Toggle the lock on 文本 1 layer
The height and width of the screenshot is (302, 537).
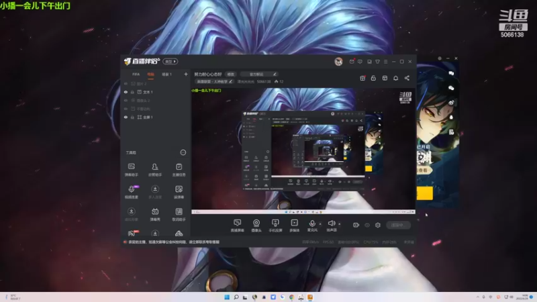coord(132,92)
